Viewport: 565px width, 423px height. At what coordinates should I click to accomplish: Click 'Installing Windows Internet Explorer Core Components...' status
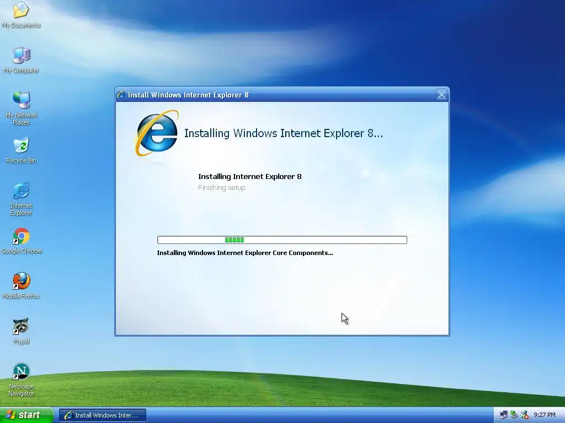tap(245, 253)
